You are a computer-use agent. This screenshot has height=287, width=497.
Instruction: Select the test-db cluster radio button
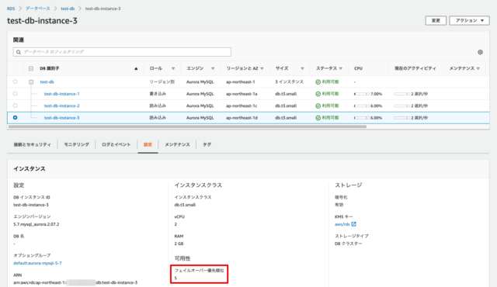click(x=16, y=81)
